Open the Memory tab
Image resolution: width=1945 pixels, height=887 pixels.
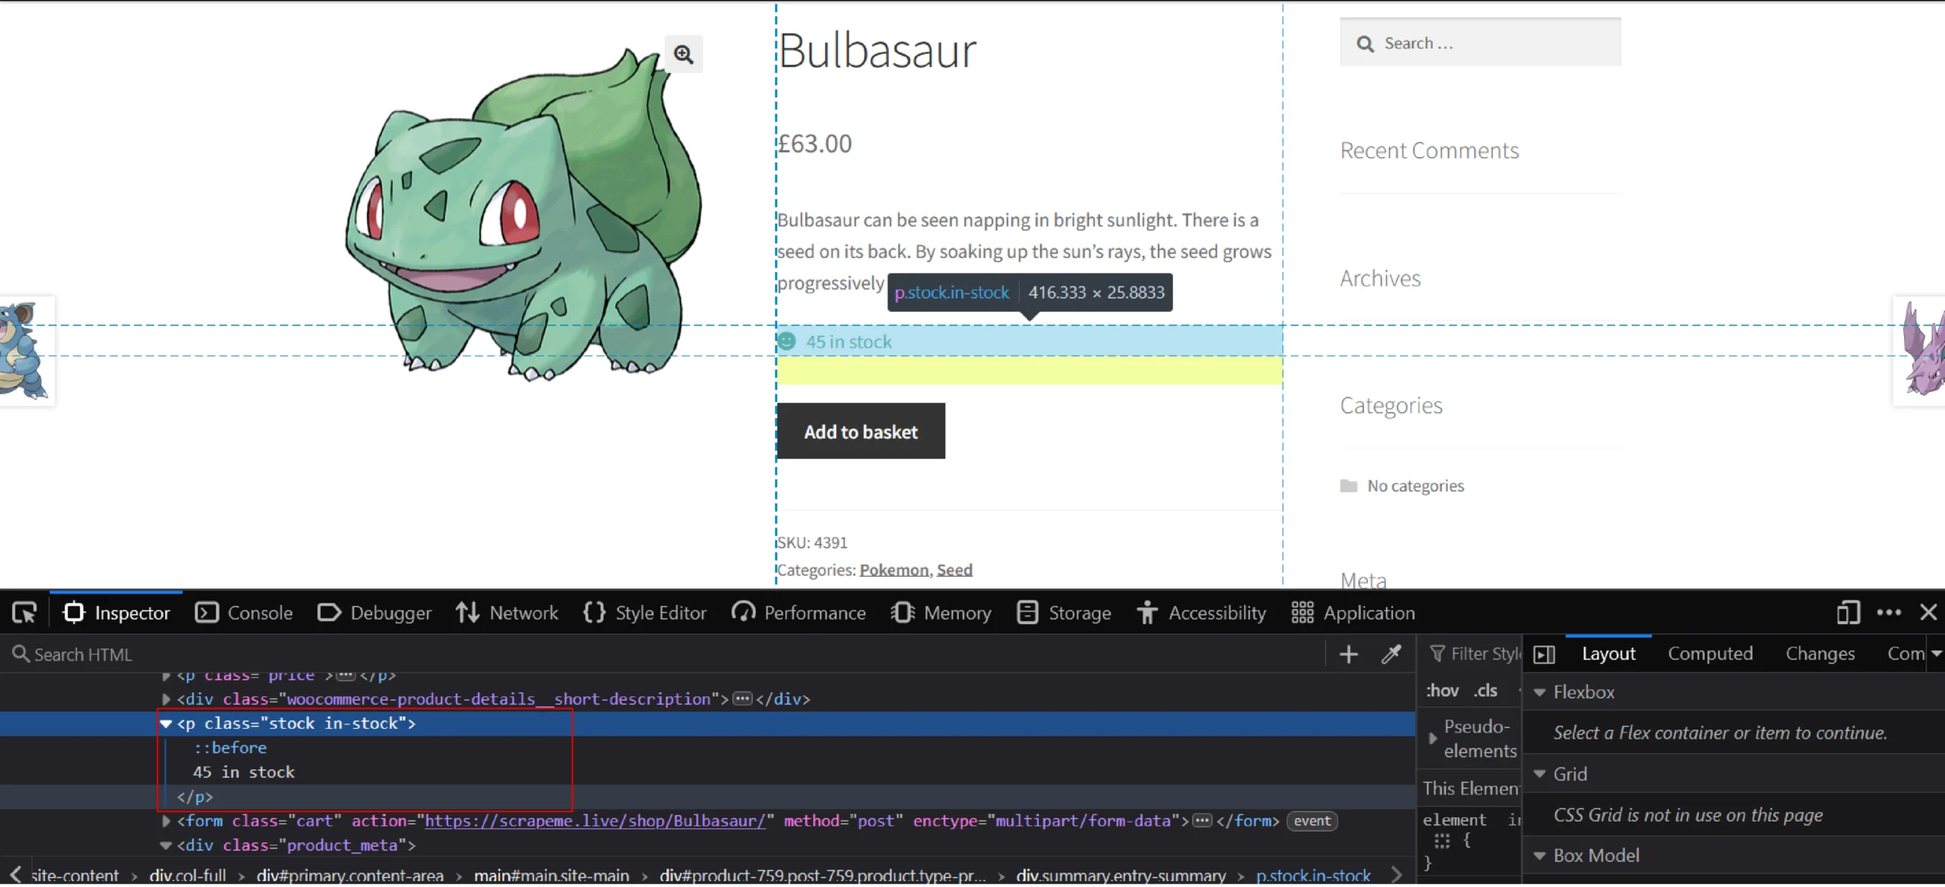tap(941, 613)
